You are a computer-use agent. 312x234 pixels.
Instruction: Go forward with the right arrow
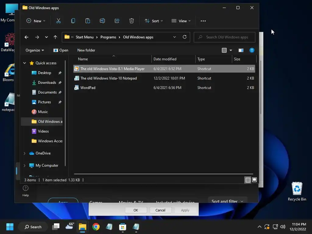pos(37,37)
